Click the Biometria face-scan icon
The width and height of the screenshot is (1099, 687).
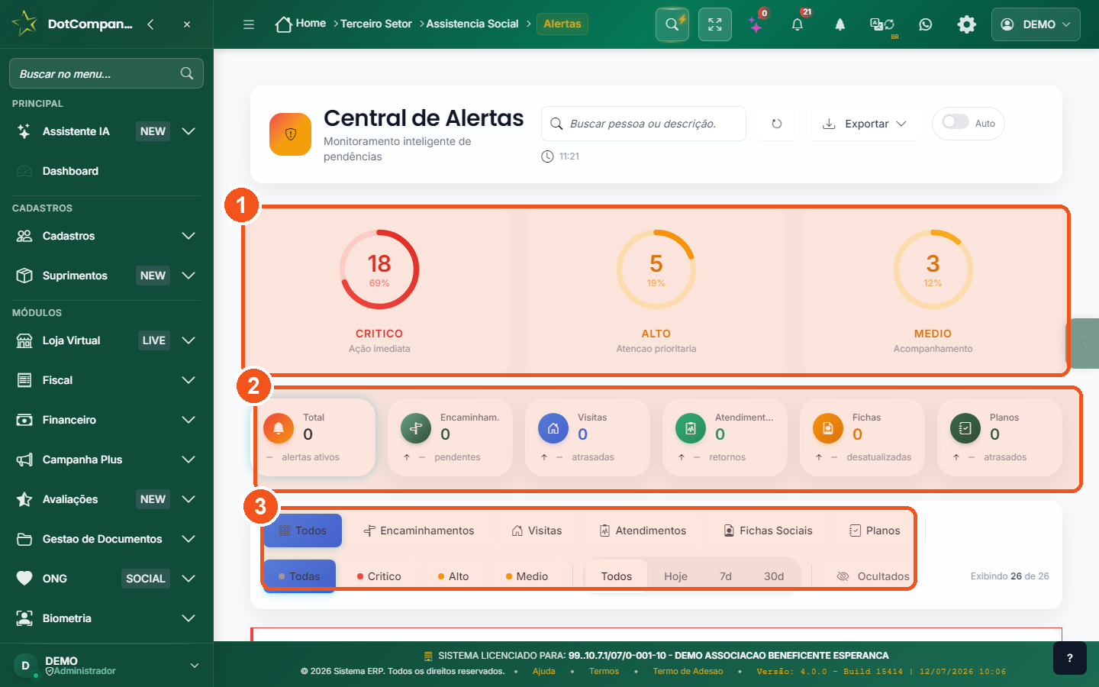click(x=24, y=618)
